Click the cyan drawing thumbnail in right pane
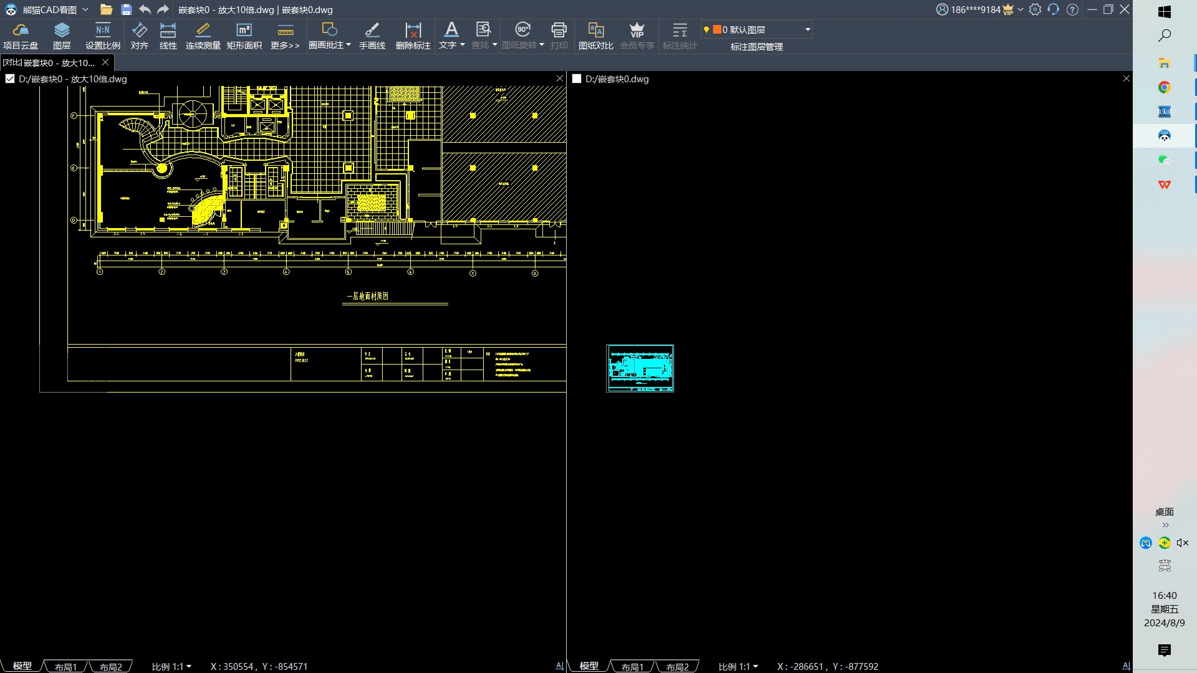Screen dimensions: 1197x673 click(640, 368)
